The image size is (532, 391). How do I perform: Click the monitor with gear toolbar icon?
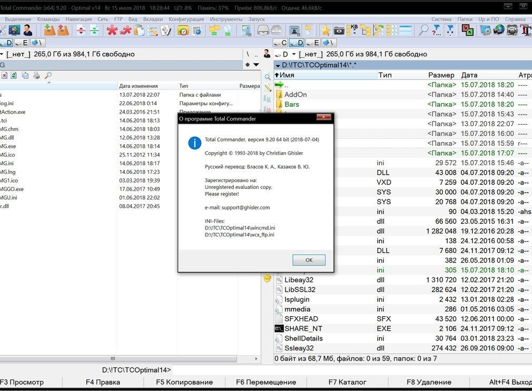[x=486, y=31]
